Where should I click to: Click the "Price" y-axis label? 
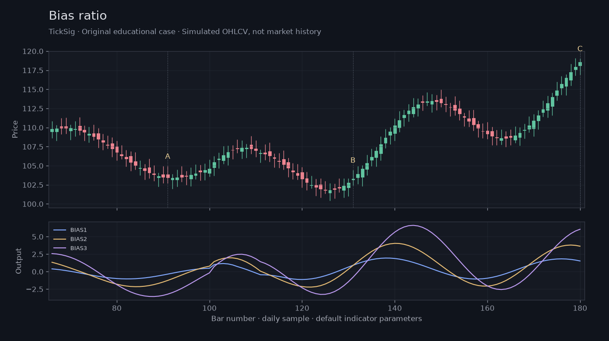15,129
